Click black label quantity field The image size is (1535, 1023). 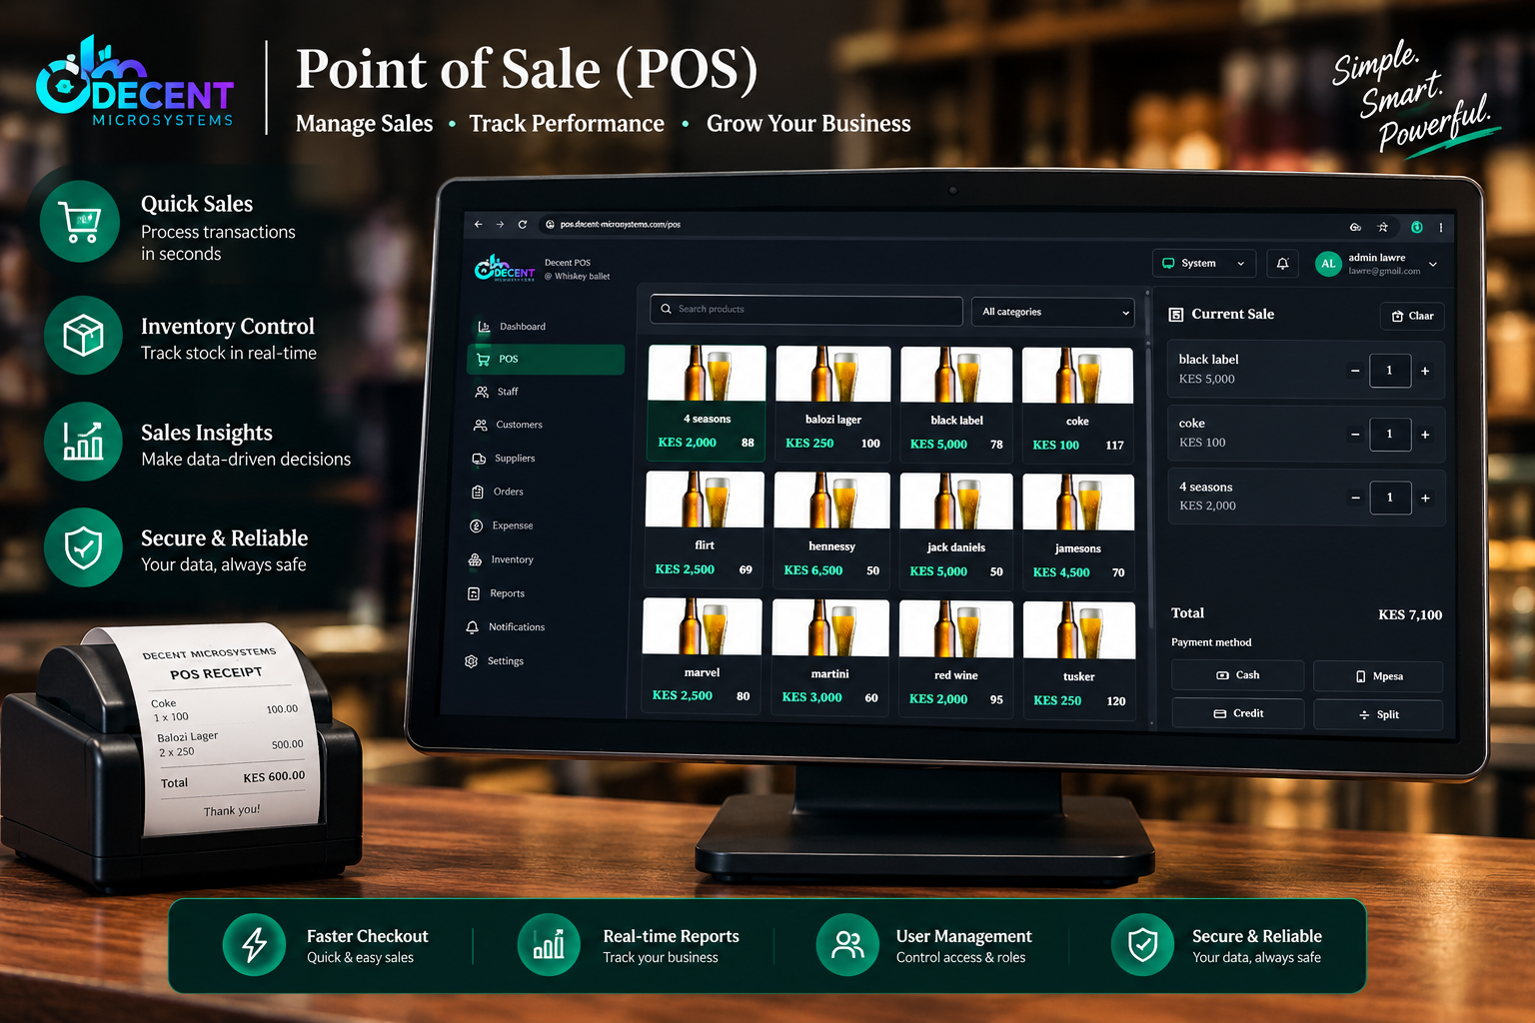tap(1389, 371)
